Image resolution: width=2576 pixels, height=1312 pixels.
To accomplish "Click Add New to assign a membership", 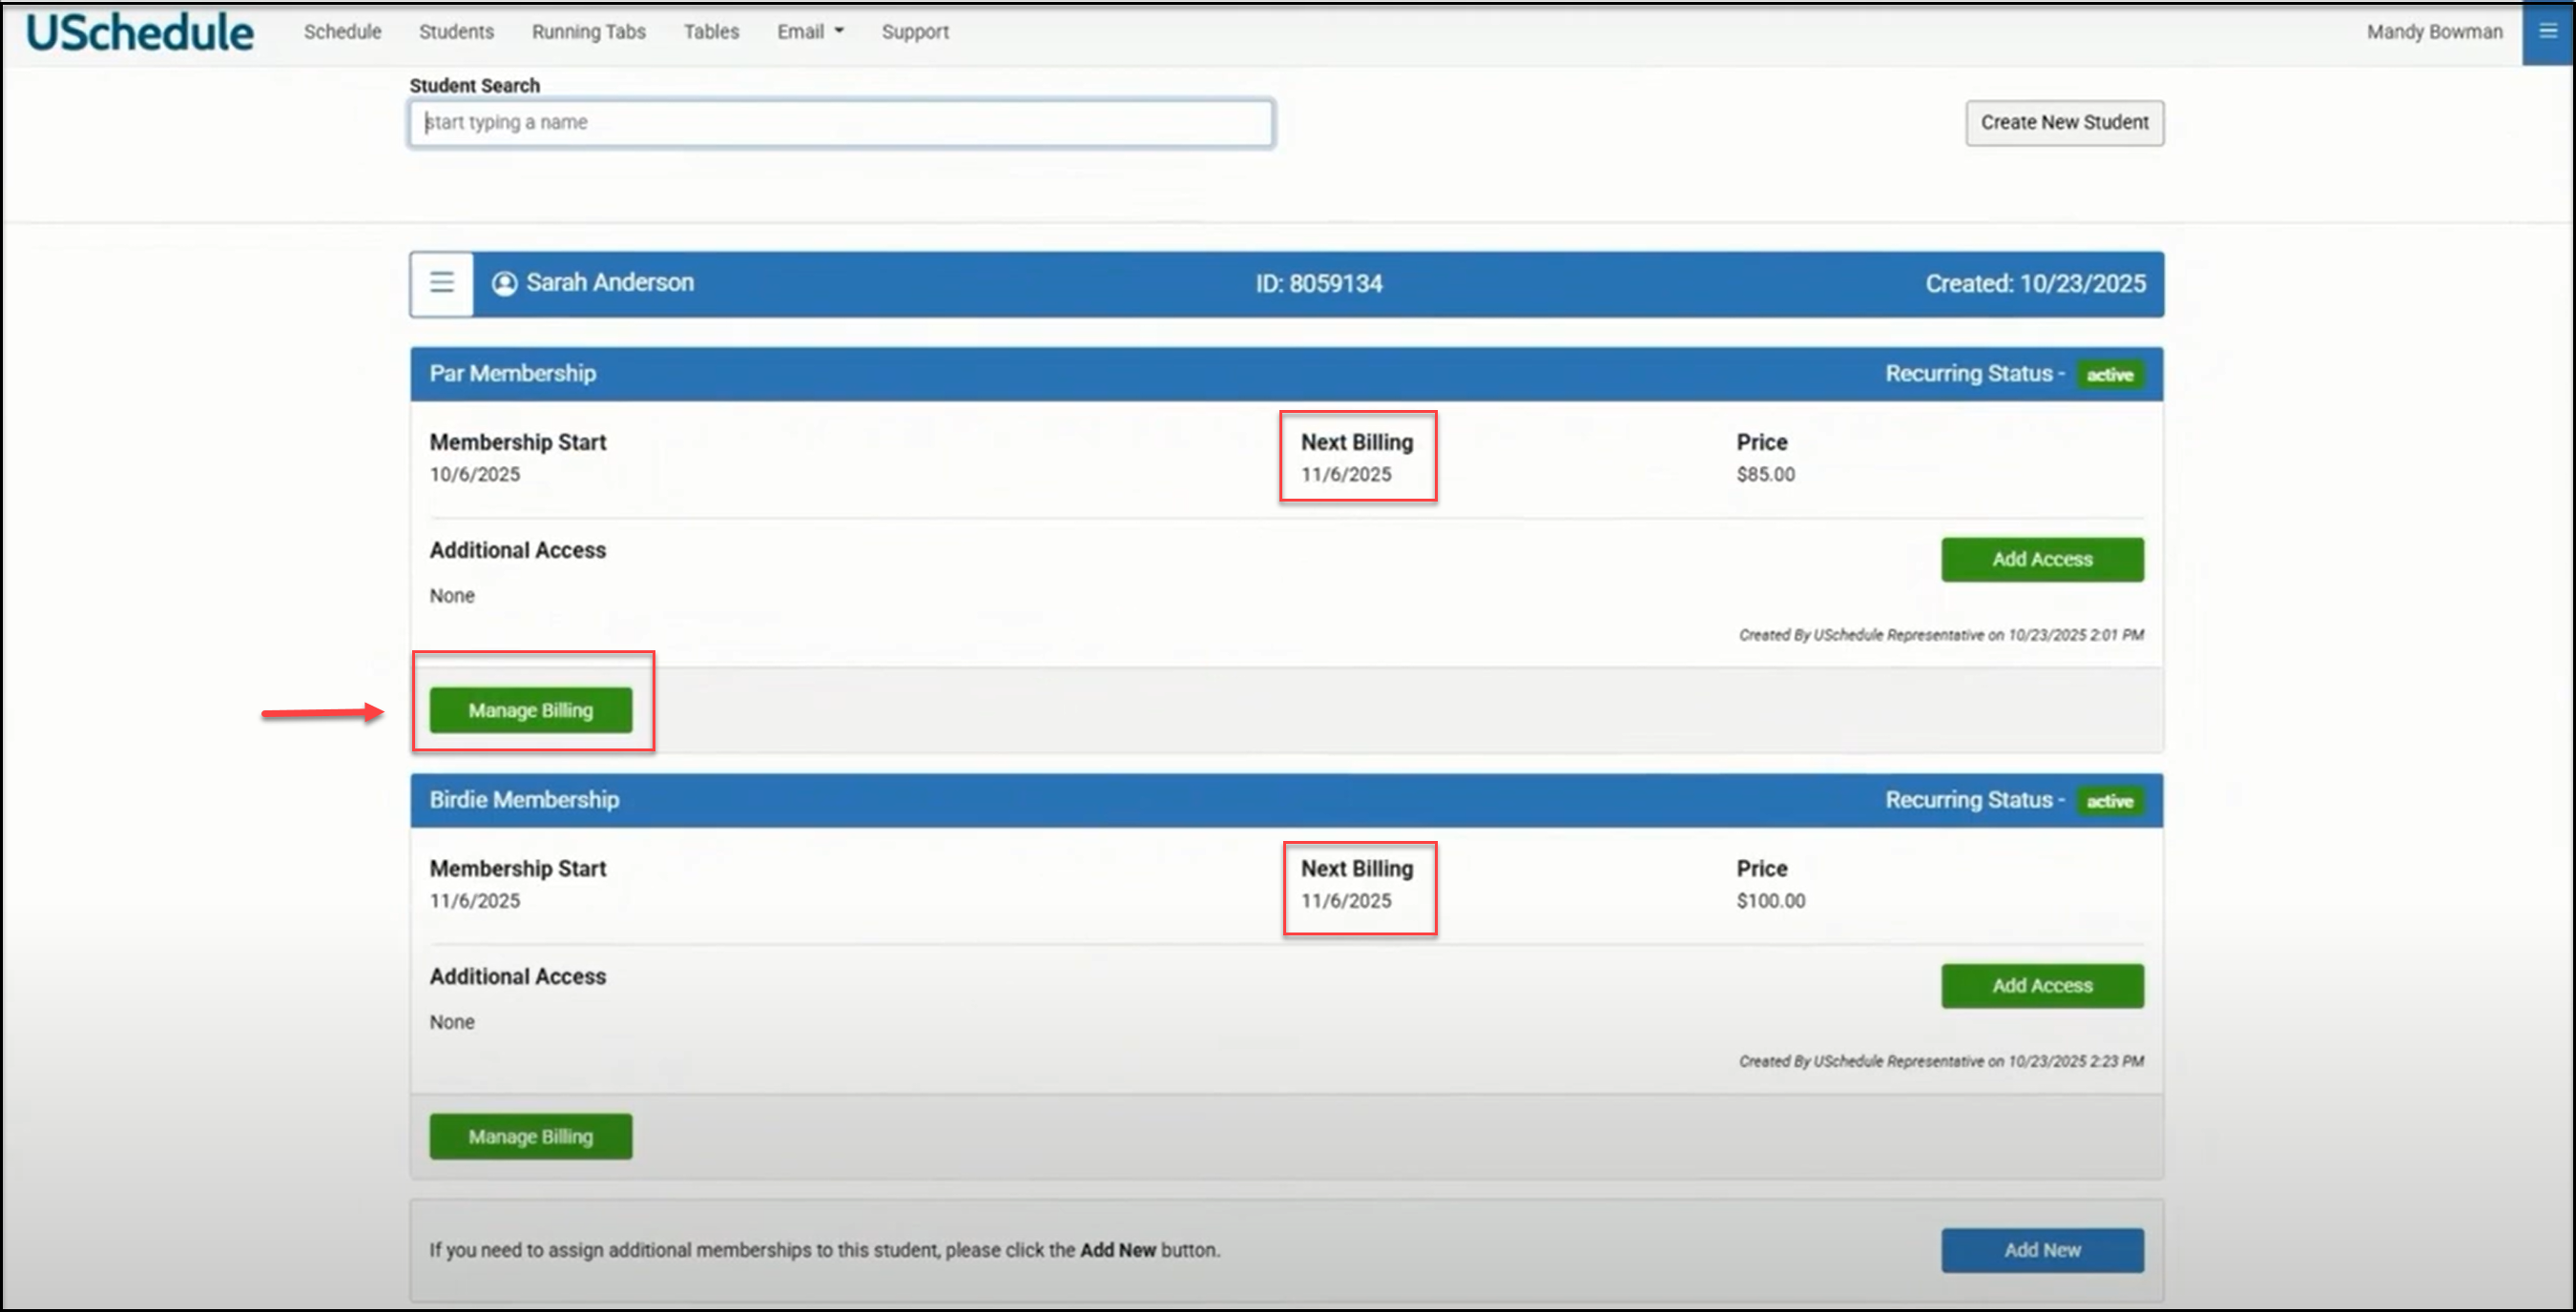I will tap(2042, 1250).
